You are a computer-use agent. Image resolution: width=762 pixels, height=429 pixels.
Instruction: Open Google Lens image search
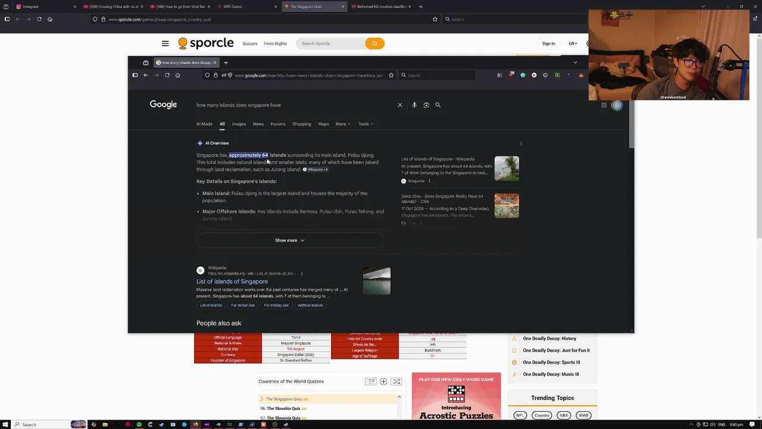point(426,105)
